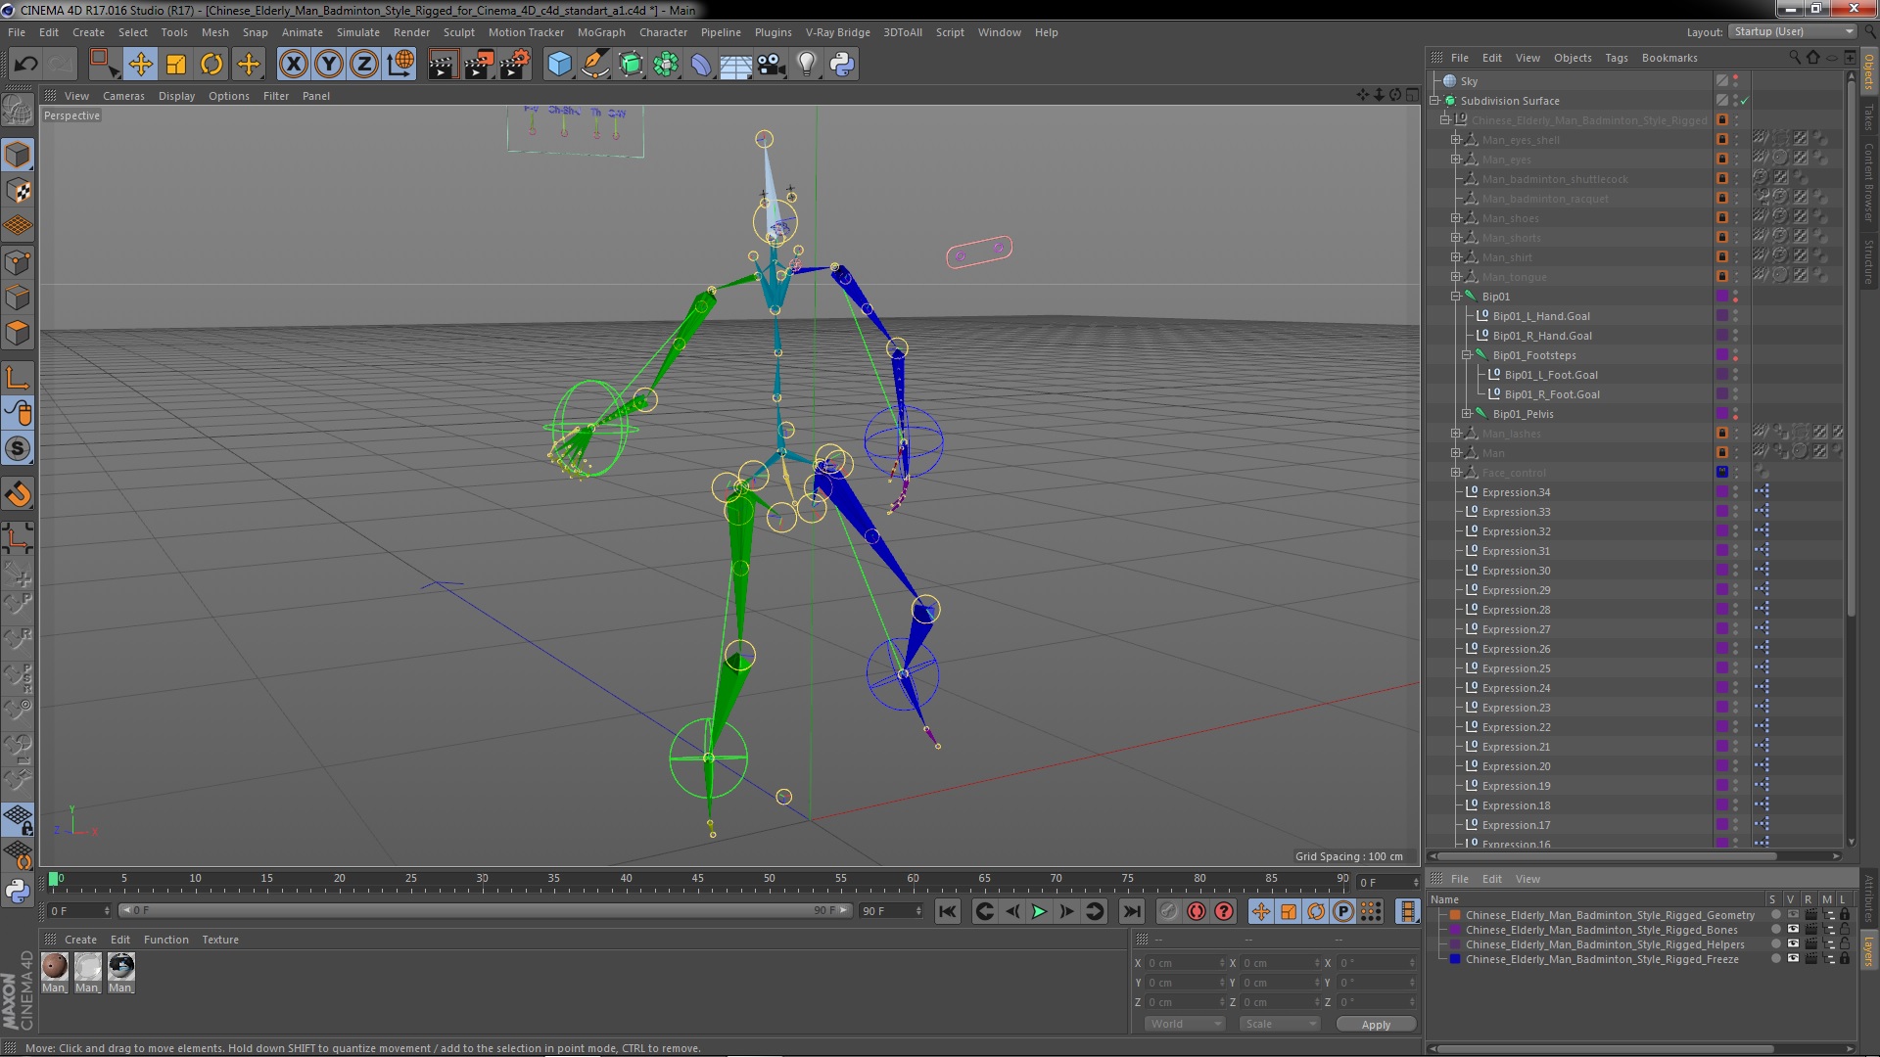Image resolution: width=1880 pixels, height=1057 pixels.
Task: Open material manager Texture menu
Action: [x=220, y=940]
